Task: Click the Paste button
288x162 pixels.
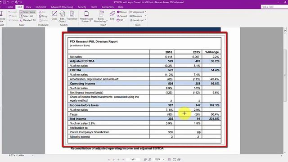Action: (43, 20)
